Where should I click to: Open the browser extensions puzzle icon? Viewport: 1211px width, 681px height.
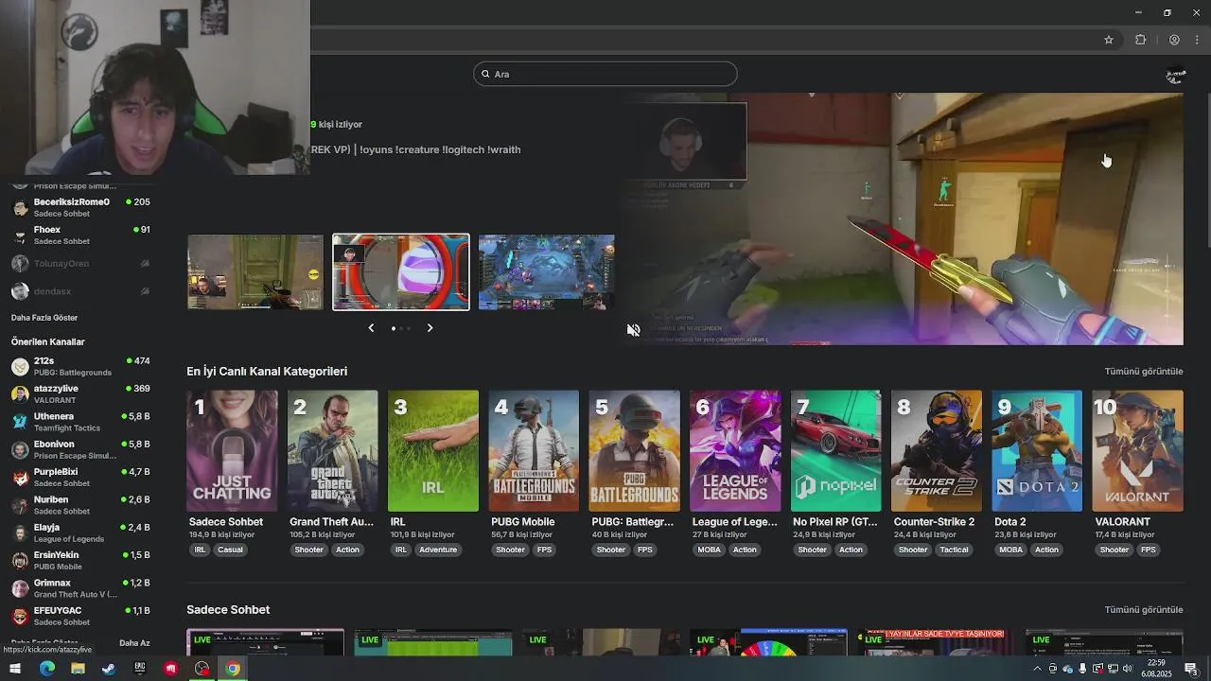click(x=1140, y=40)
